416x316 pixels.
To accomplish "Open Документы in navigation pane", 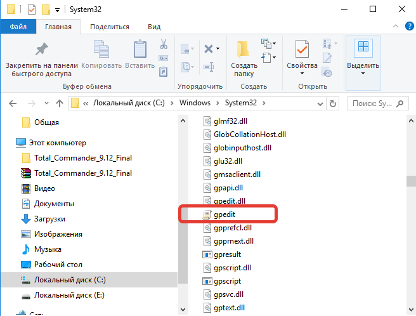I will [48, 204].
